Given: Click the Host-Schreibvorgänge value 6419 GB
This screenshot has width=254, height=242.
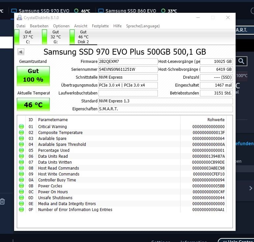Looking at the screenshot, I should (x=216, y=69).
